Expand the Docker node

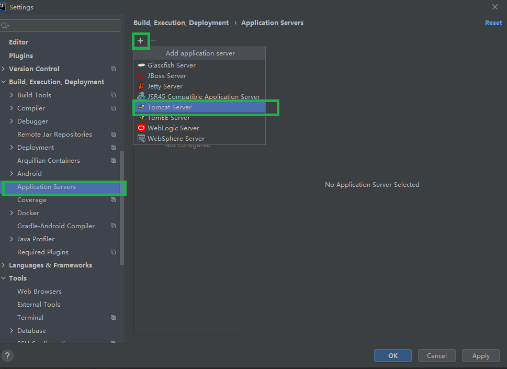pos(12,213)
